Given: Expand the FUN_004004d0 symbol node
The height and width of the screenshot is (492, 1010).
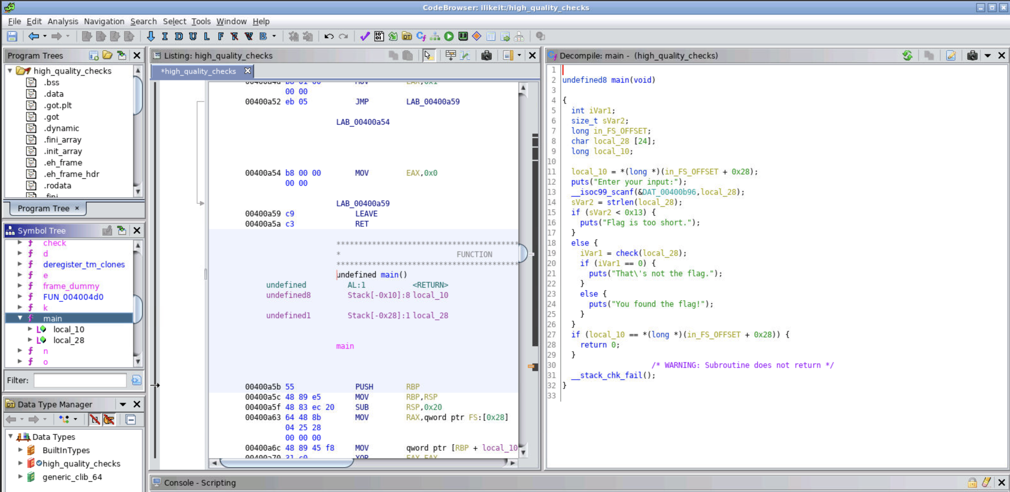Looking at the screenshot, I should [x=20, y=297].
